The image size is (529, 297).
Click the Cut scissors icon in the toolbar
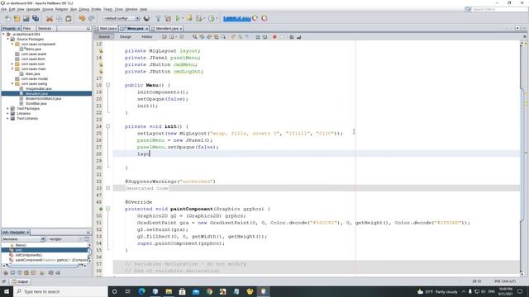50,18
